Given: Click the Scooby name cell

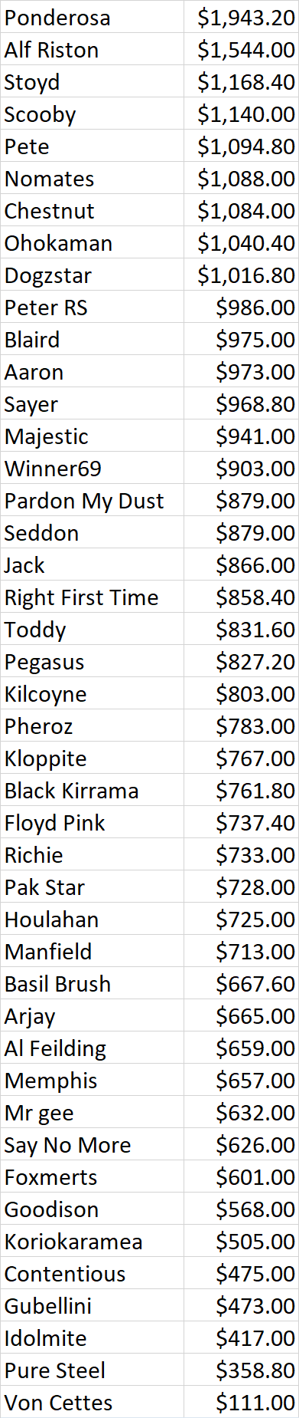Looking at the screenshot, I should (92, 114).
